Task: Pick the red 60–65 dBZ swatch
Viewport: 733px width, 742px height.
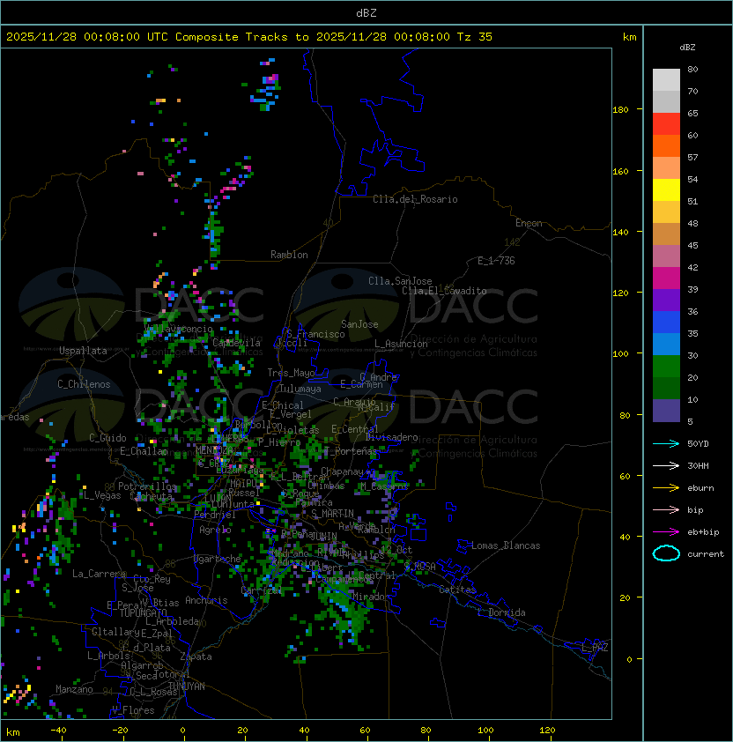Action: coord(666,124)
